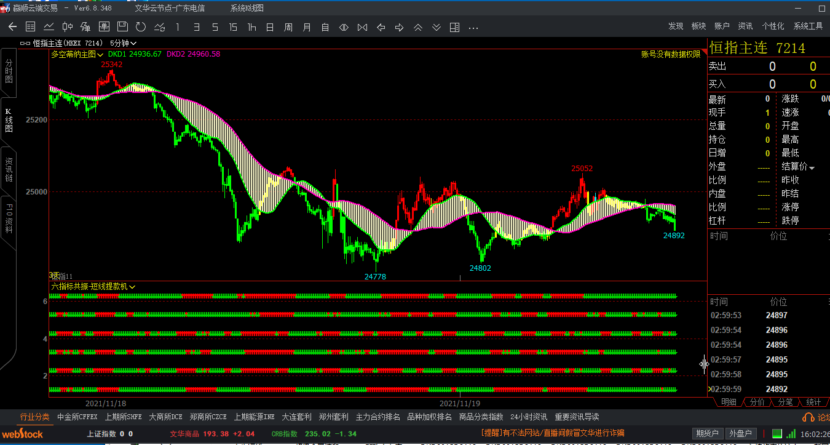Image resolution: width=830 pixels, height=445 pixels.
Task: Click the webstock logo
Action: (22, 434)
